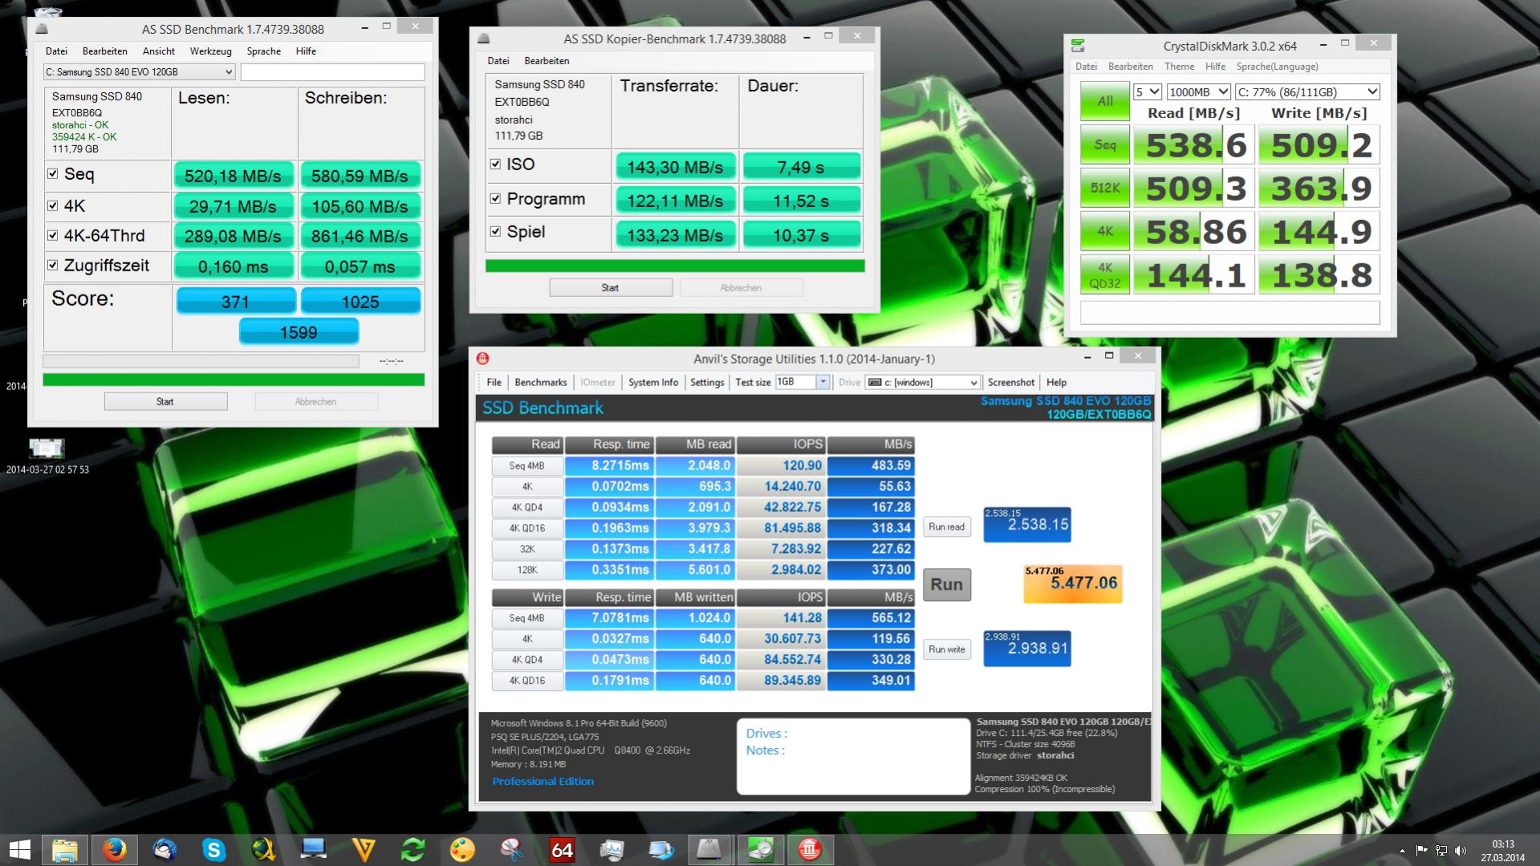Click the yellow V icon in the taskbar
The image size is (1540, 866).
point(364,850)
